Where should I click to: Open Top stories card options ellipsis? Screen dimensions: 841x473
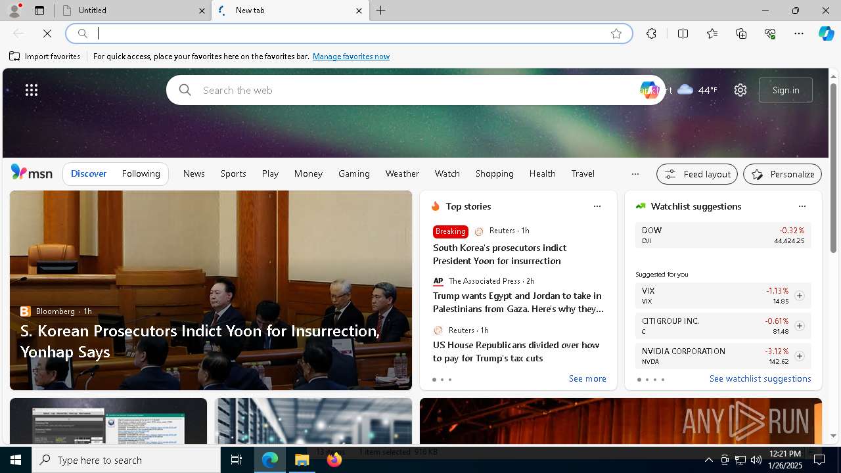(x=597, y=206)
